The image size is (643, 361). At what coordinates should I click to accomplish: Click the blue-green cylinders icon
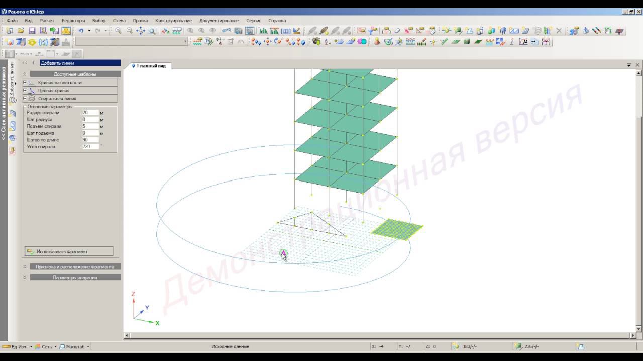tap(491, 31)
